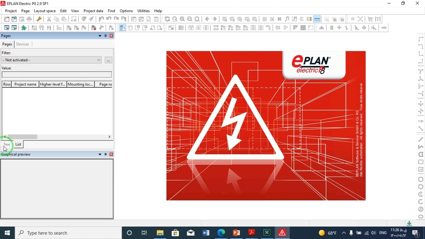Click the refresh redraw toolbar icon
The image size is (425, 239).
pos(167,19)
